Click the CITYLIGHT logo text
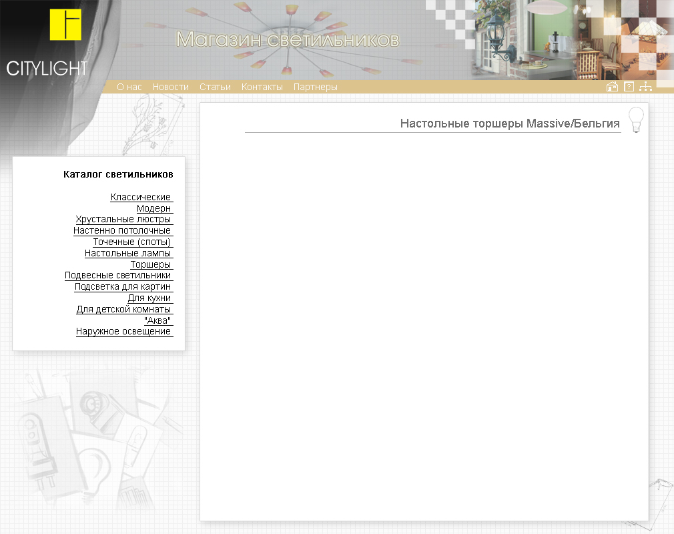 (x=47, y=69)
